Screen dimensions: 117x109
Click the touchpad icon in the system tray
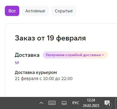pos(64,103)
